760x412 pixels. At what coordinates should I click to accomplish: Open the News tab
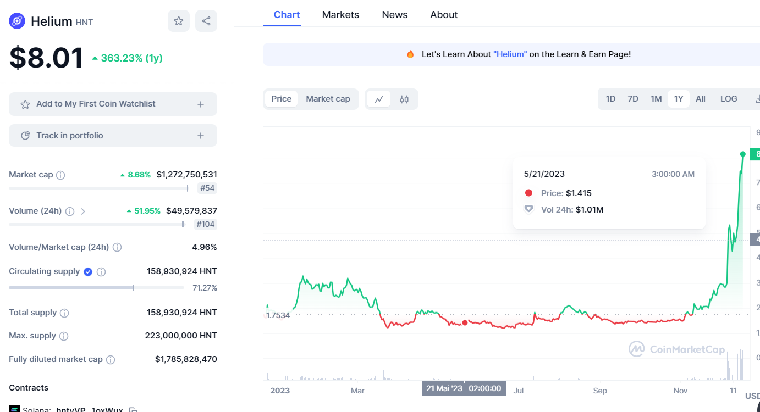395,15
